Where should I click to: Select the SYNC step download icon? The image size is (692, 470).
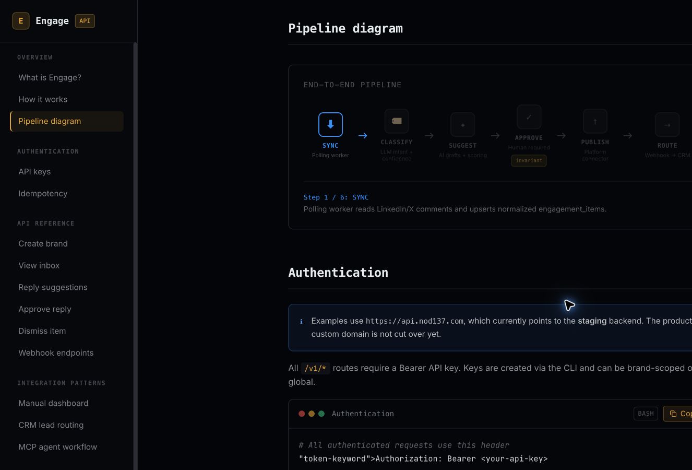pyautogui.click(x=330, y=124)
